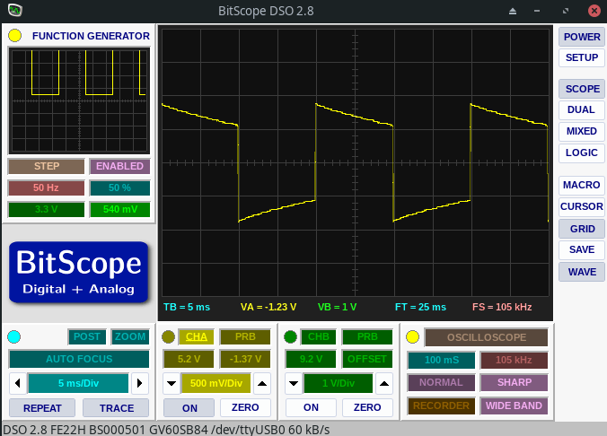Open the SETUP dialog
This screenshot has height=436, width=607.
tap(582, 57)
